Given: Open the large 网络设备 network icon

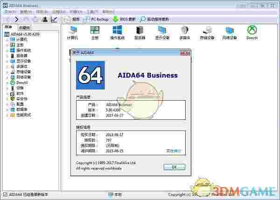Looking at the screenshot, I should tap(230, 33).
